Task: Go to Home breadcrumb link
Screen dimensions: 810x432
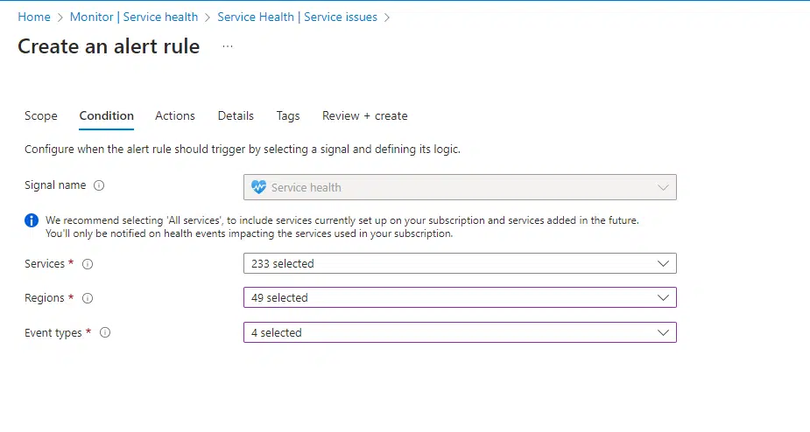Action: click(34, 17)
